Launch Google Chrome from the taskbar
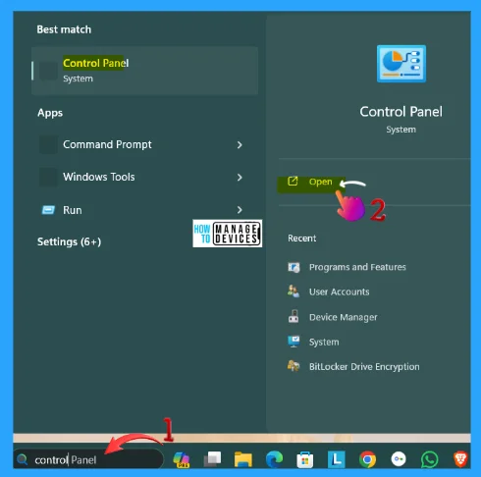This screenshot has height=477, width=481. [367, 459]
